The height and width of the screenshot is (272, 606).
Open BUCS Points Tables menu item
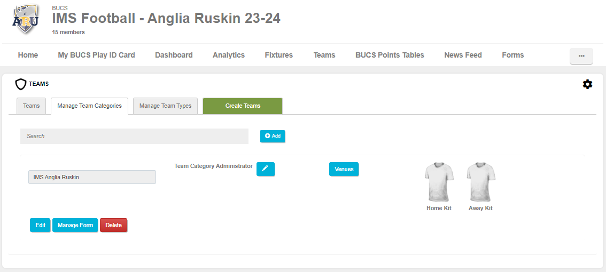click(x=390, y=55)
